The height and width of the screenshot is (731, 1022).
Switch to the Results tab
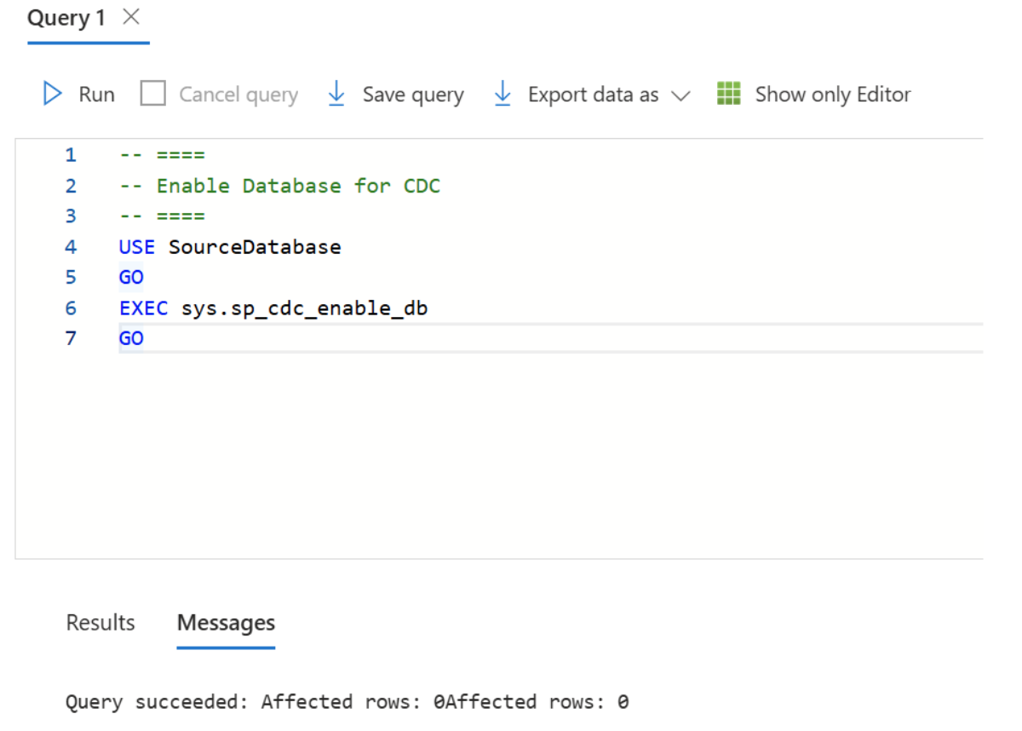coord(100,623)
